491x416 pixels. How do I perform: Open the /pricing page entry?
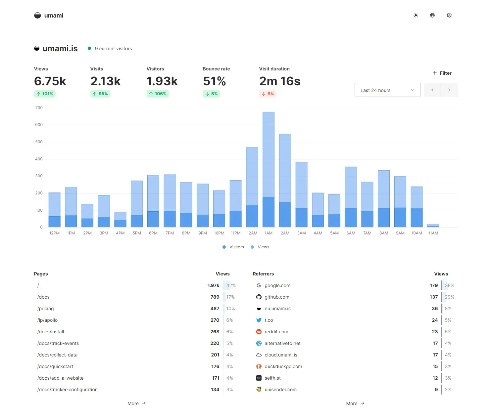pyautogui.click(x=45, y=308)
